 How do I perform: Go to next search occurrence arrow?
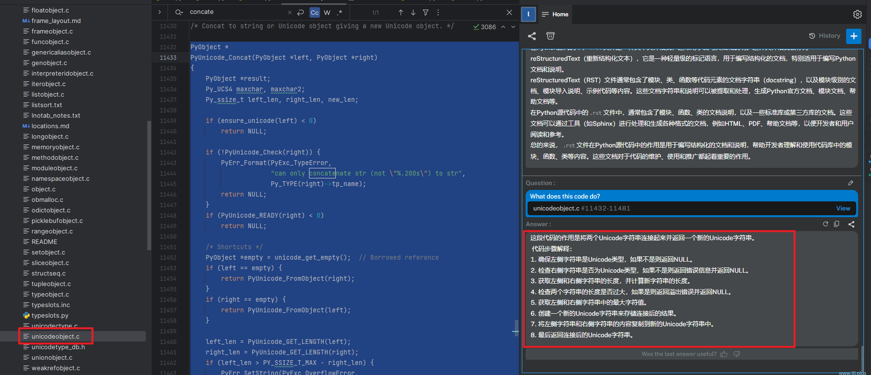[413, 12]
